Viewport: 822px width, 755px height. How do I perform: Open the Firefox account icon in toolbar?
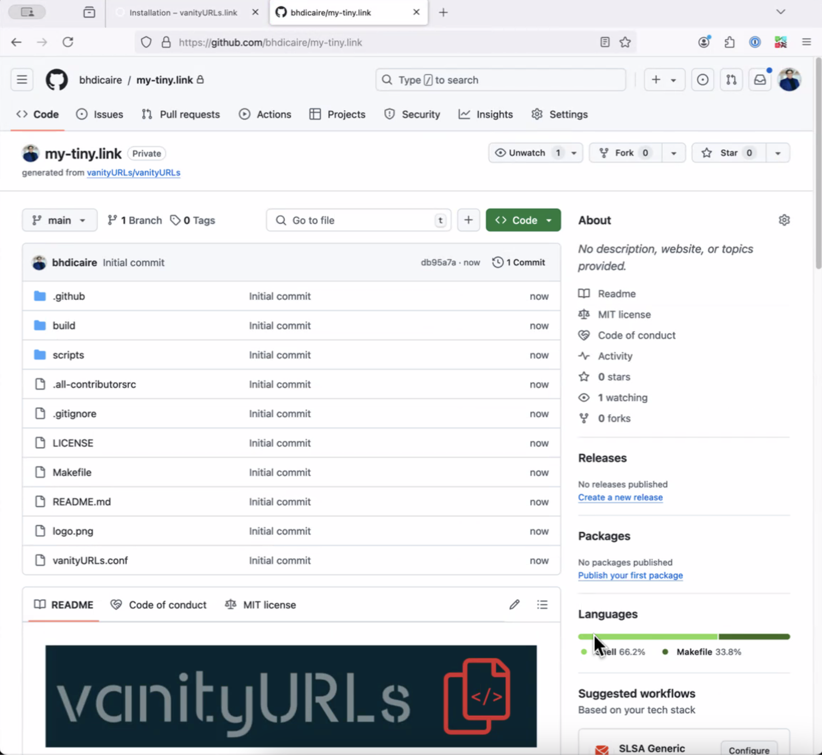[x=704, y=42]
